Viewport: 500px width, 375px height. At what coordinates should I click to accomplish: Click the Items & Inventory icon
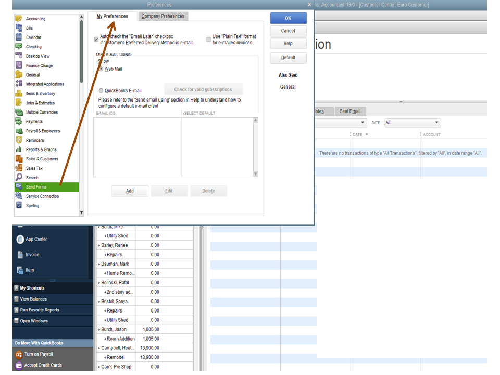pos(19,93)
